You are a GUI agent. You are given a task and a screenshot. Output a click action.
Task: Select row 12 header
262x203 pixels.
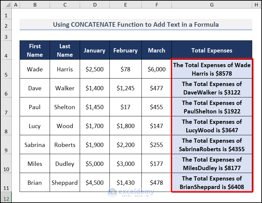pyautogui.click(x=6, y=198)
